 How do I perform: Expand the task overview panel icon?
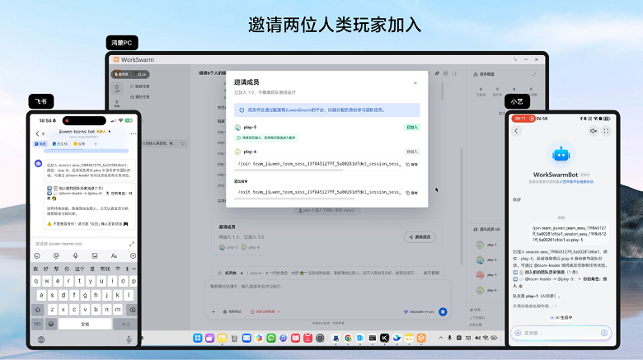[x=534, y=74]
